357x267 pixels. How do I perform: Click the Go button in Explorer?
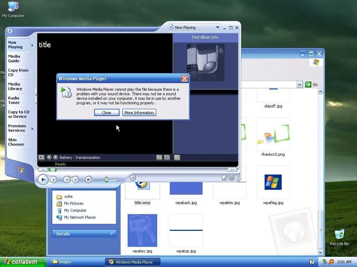point(311,84)
